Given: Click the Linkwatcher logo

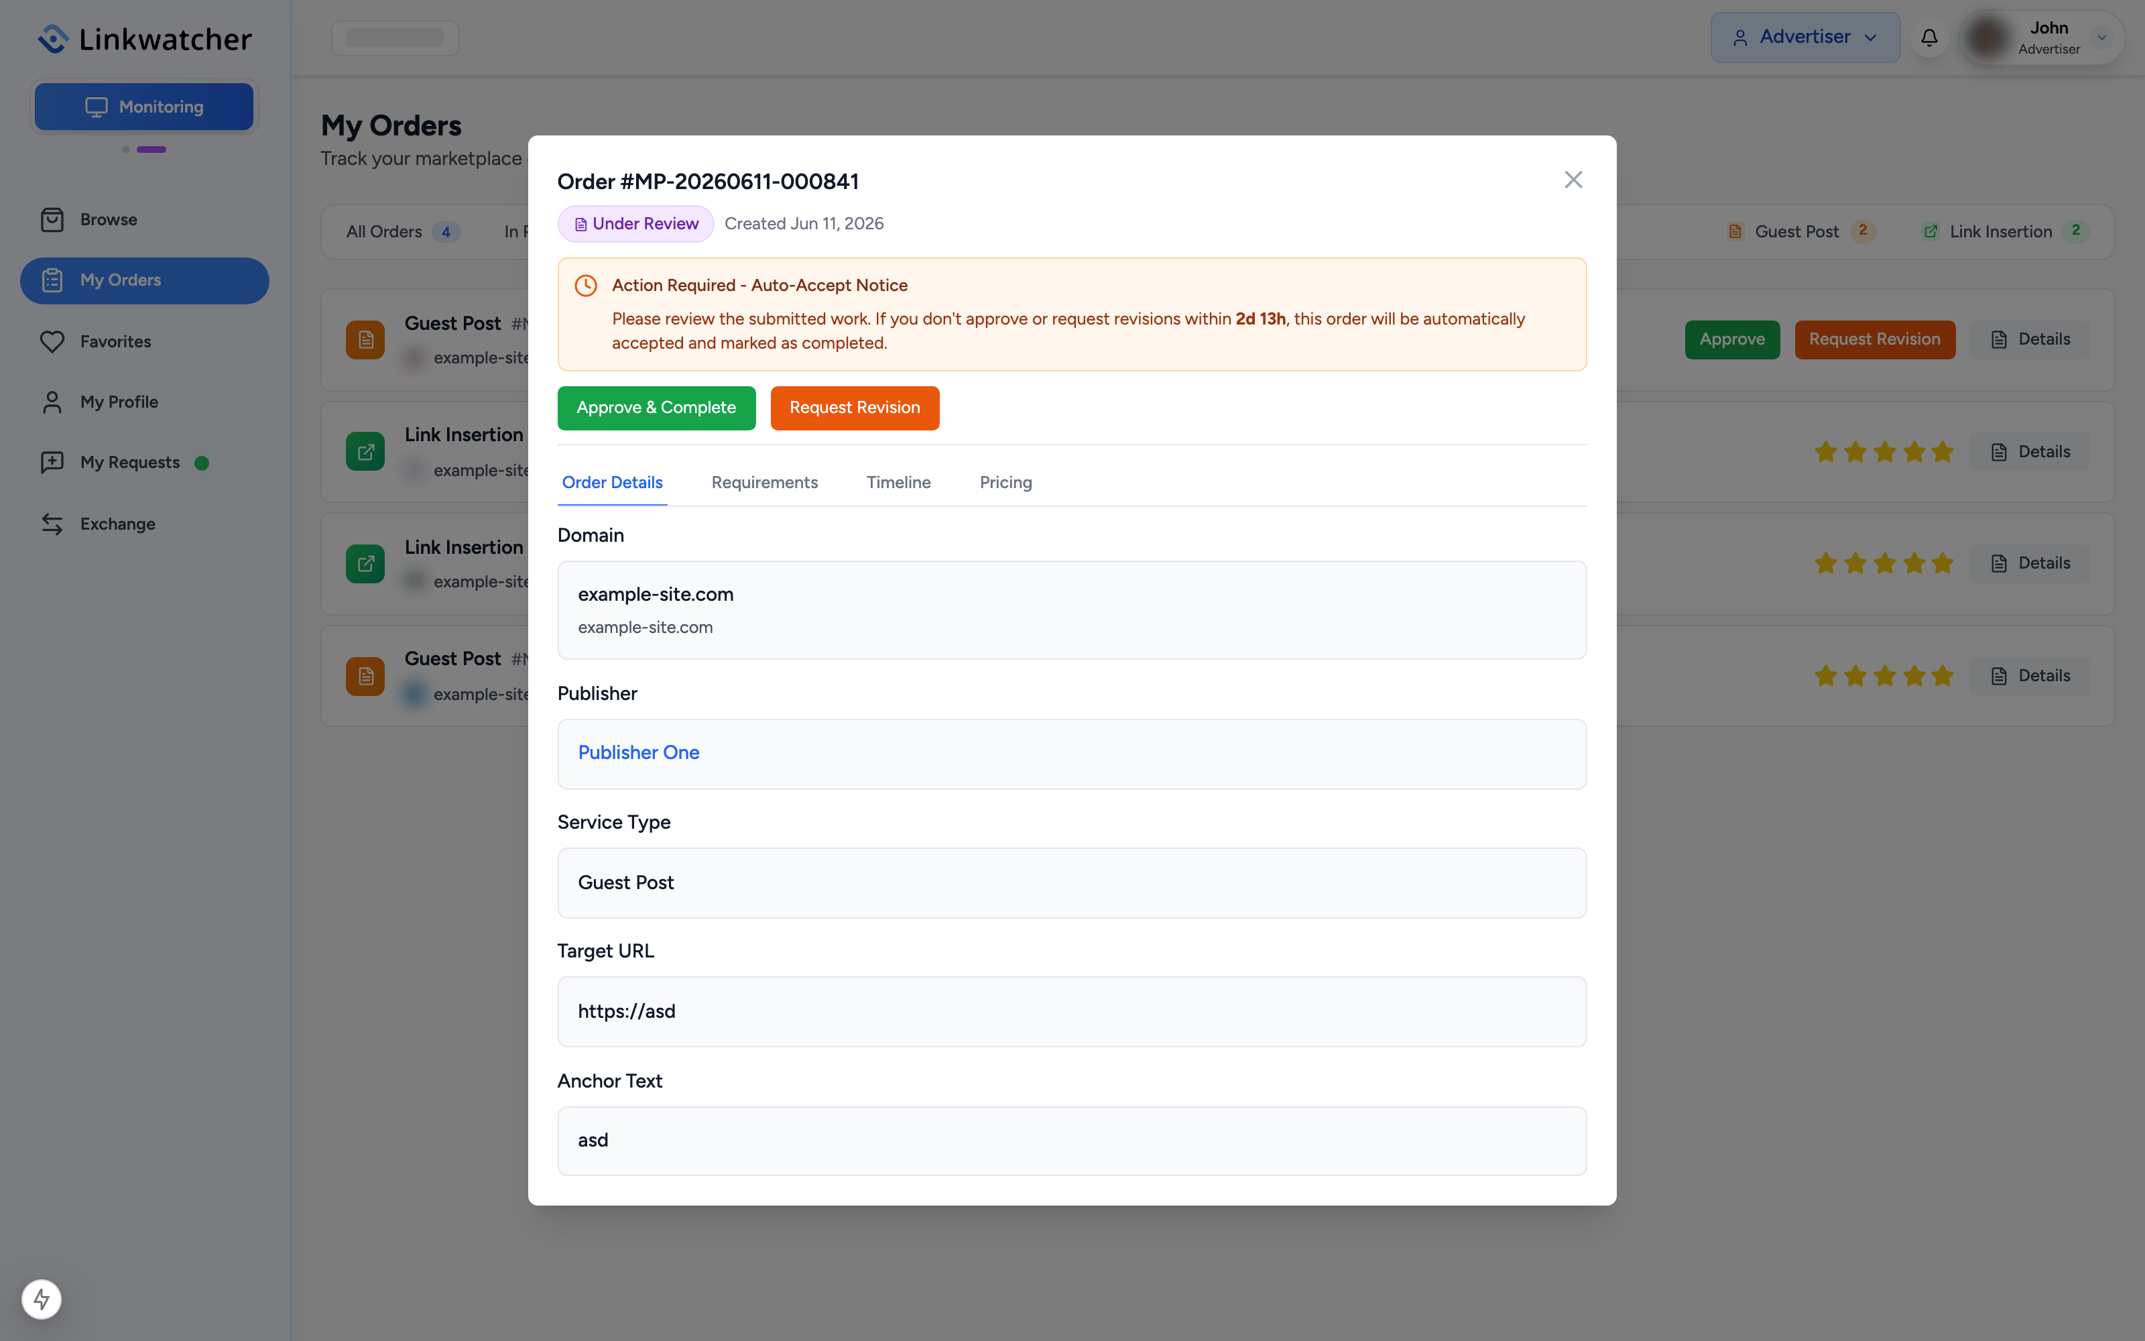Looking at the screenshot, I should click(145, 39).
